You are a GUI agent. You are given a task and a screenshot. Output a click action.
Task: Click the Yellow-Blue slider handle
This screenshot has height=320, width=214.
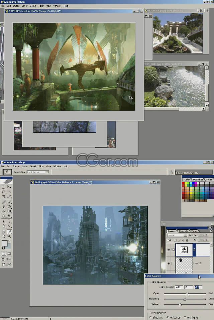(x=180, y=305)
